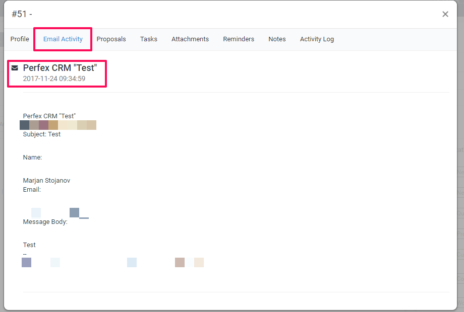Screen dimensions: 464x312
Task: Click the Message Body label
Action: point(45,222)
